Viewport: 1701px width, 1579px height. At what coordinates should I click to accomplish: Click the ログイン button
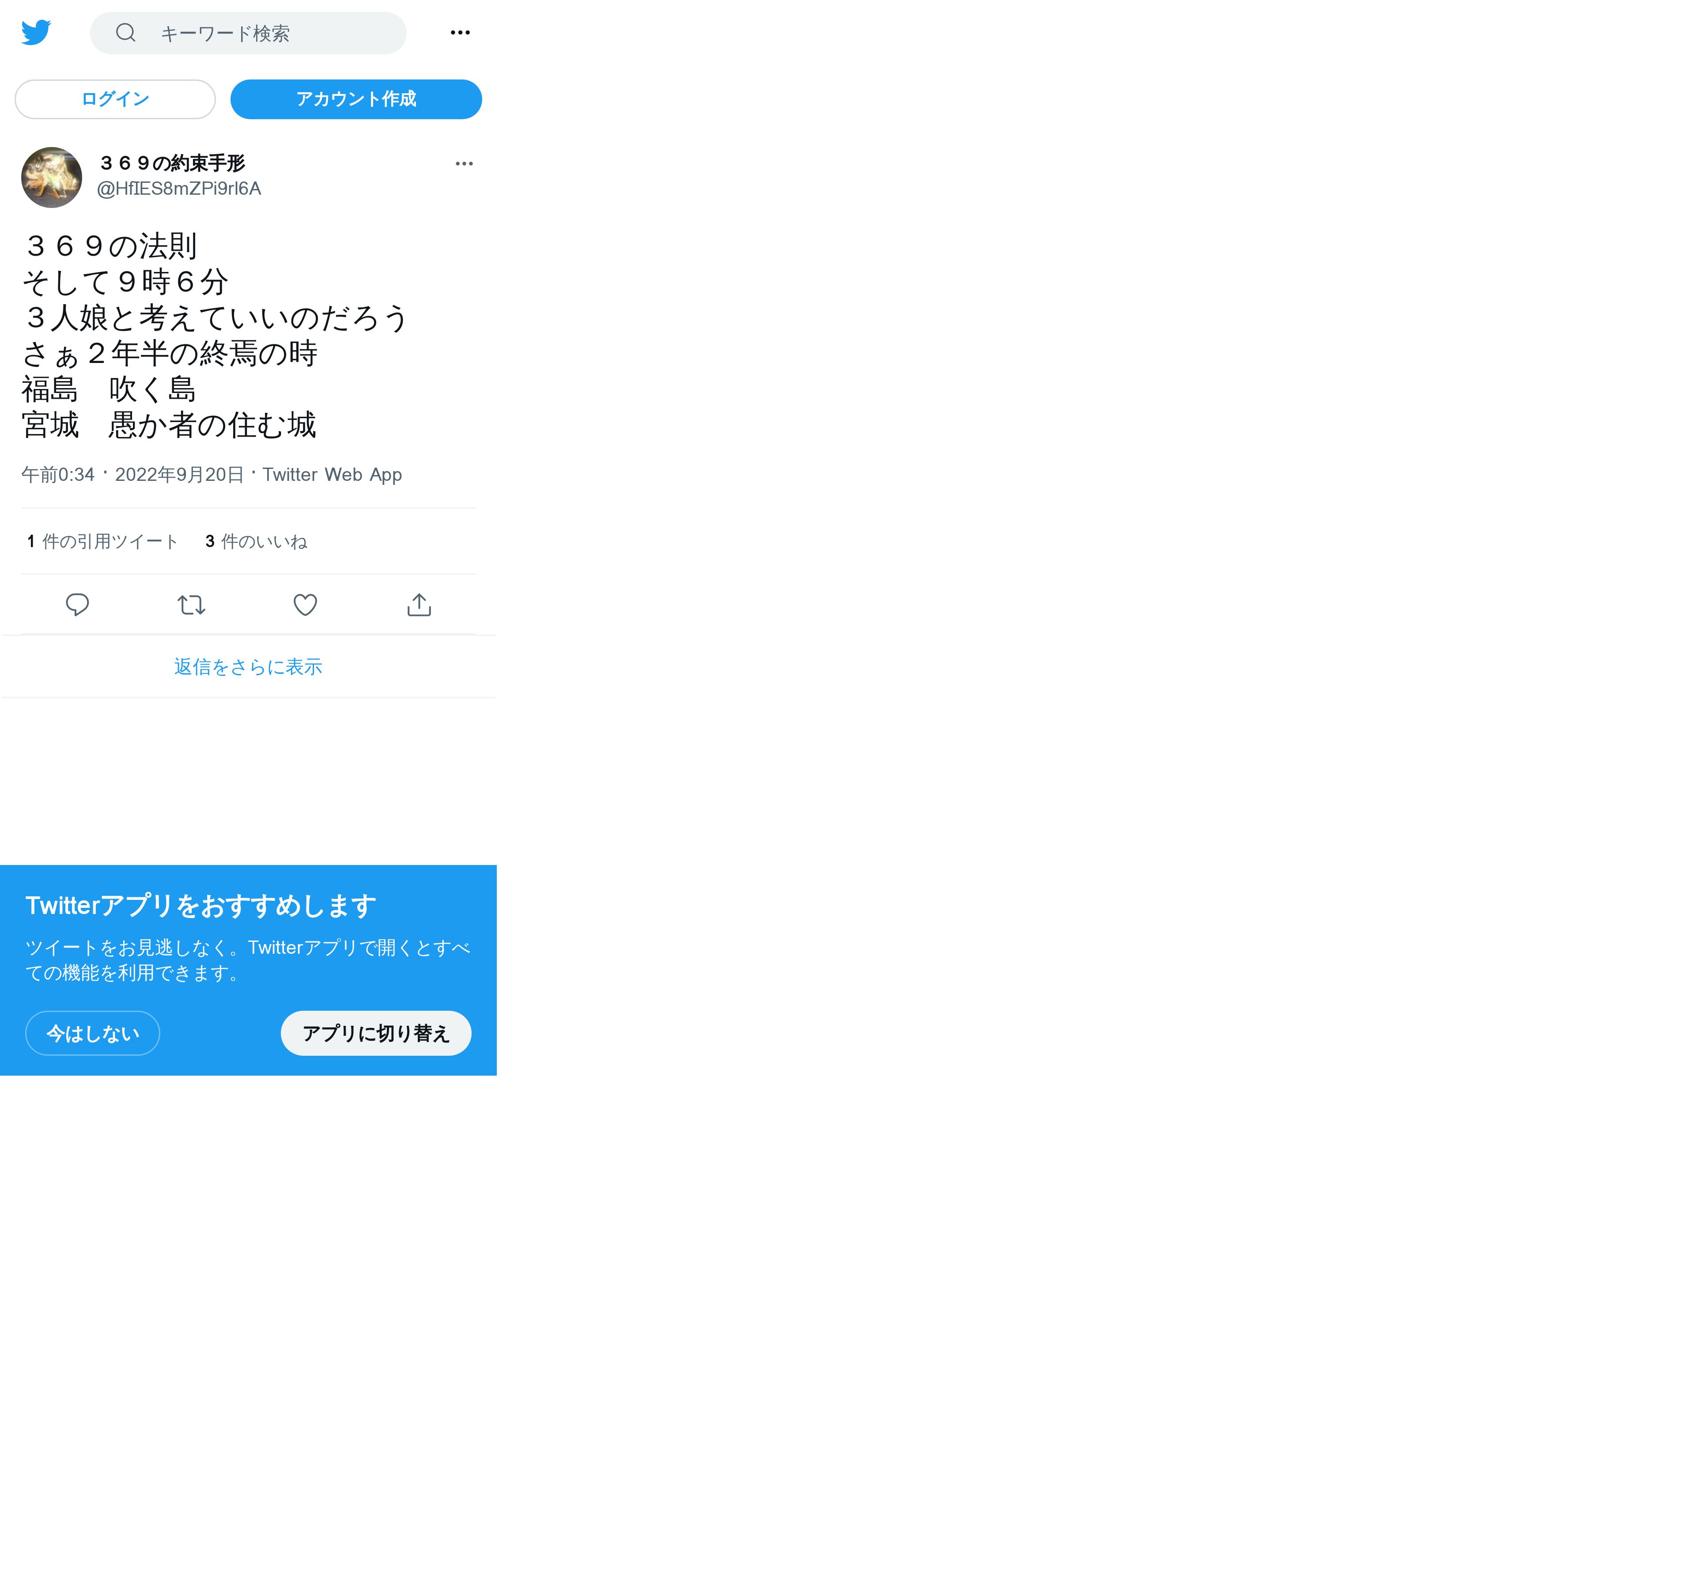115,99
